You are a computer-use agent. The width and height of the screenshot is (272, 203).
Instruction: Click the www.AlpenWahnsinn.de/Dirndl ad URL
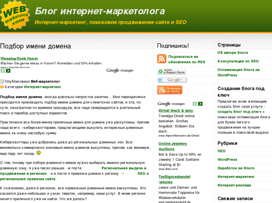point(179,136)
